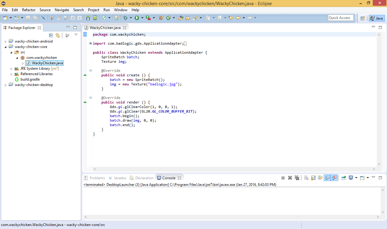Collapse the create method via editor margin marker
The width and height of the screenshot is (387, 229).
pyautogui.click(x=90, y=70)
